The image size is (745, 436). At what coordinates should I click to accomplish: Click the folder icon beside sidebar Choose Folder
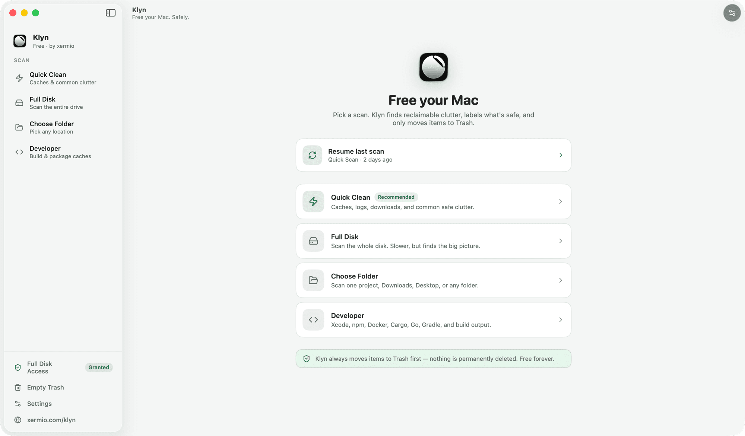pos(19,127)
